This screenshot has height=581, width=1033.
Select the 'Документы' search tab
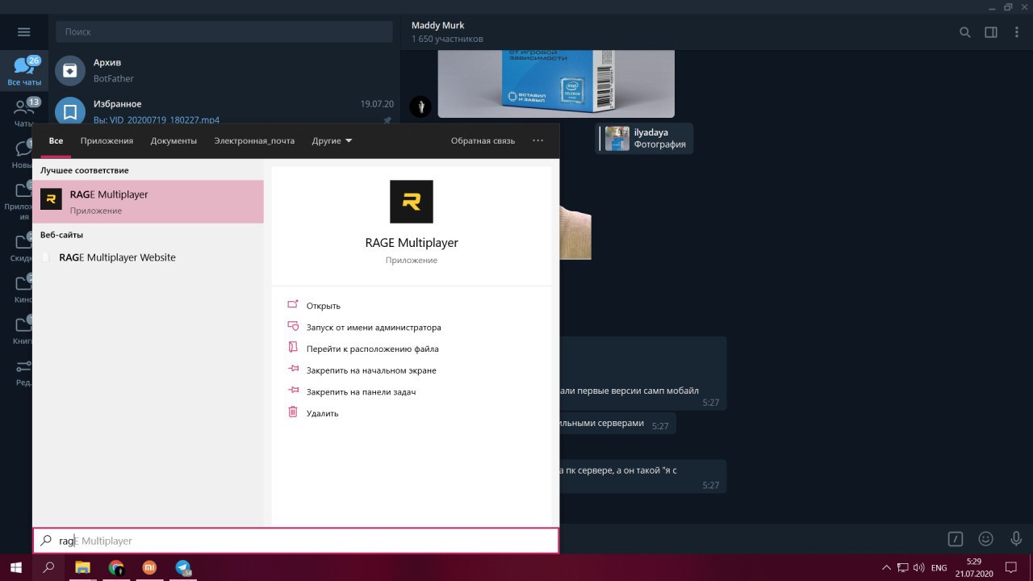174,140
